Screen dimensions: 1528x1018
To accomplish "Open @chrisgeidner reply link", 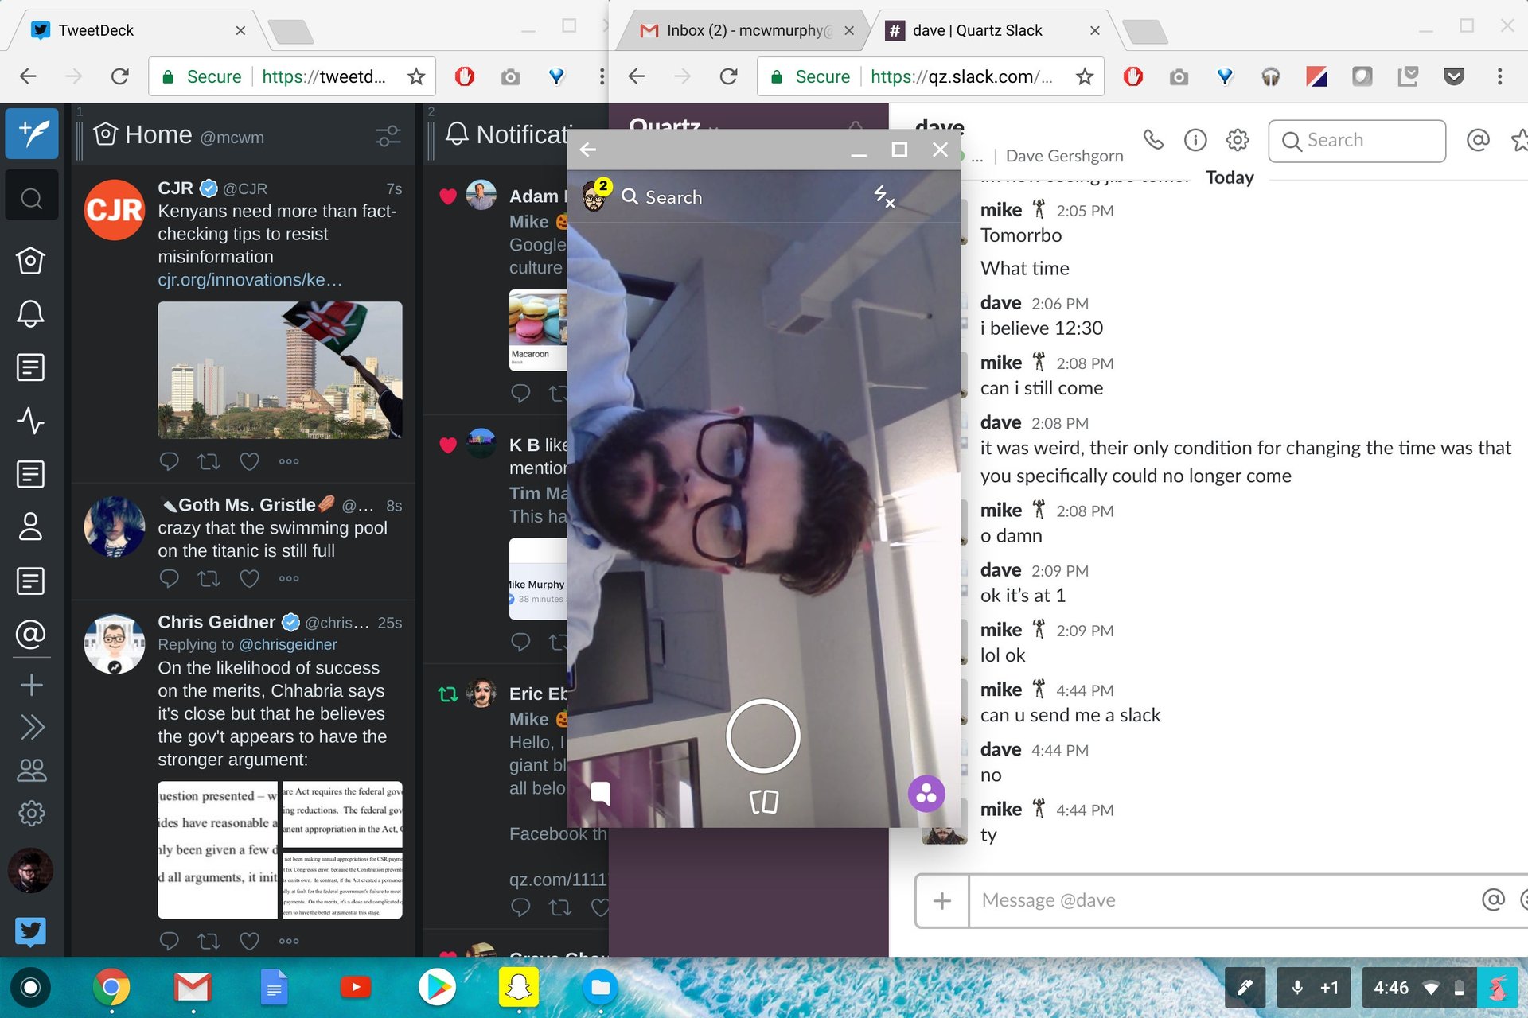I will pyautogui.click(x=287, y=644).
